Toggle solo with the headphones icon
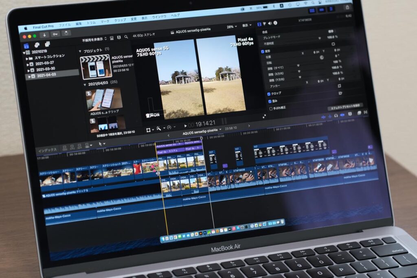Screen dimensions: 417x278 point(336,116)
